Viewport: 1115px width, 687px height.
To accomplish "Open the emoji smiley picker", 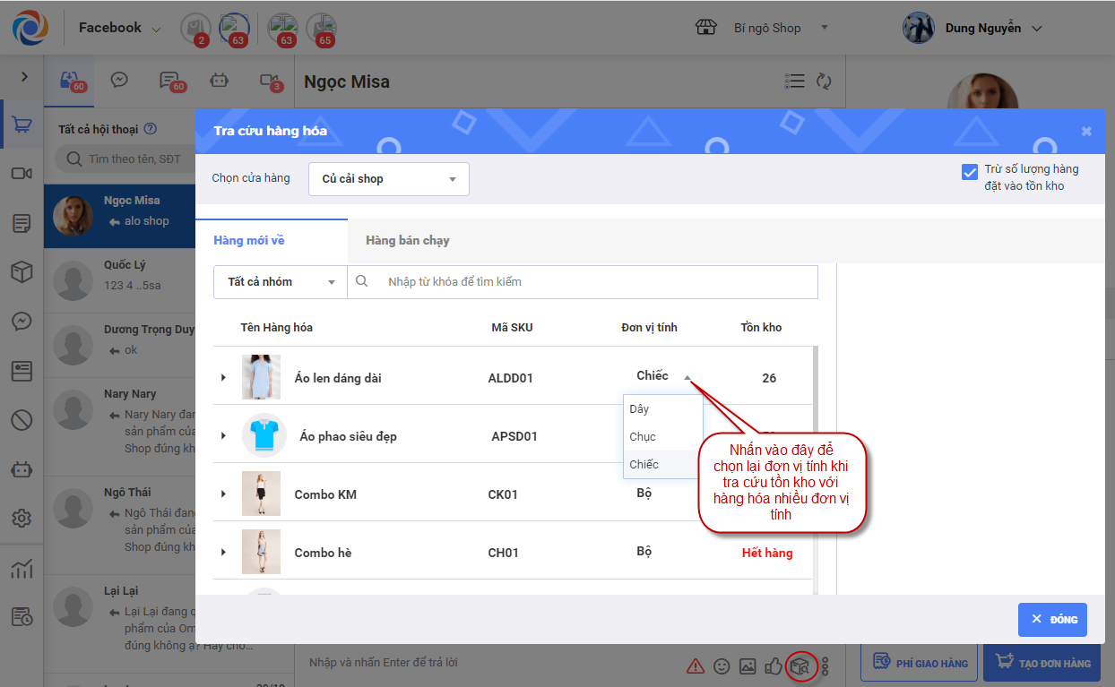I will pos(722,666).
